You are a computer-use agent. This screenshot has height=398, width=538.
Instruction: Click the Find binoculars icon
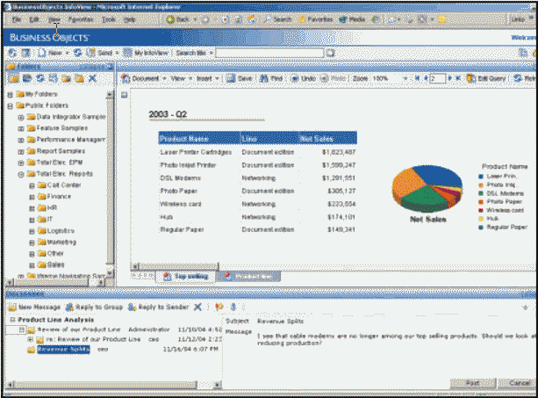coord(263,79)
